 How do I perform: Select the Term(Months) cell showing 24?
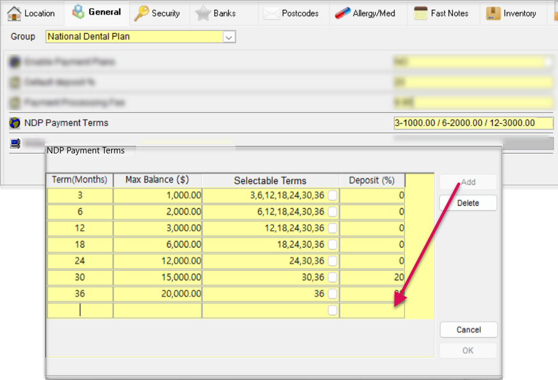[x=80, y=261]
